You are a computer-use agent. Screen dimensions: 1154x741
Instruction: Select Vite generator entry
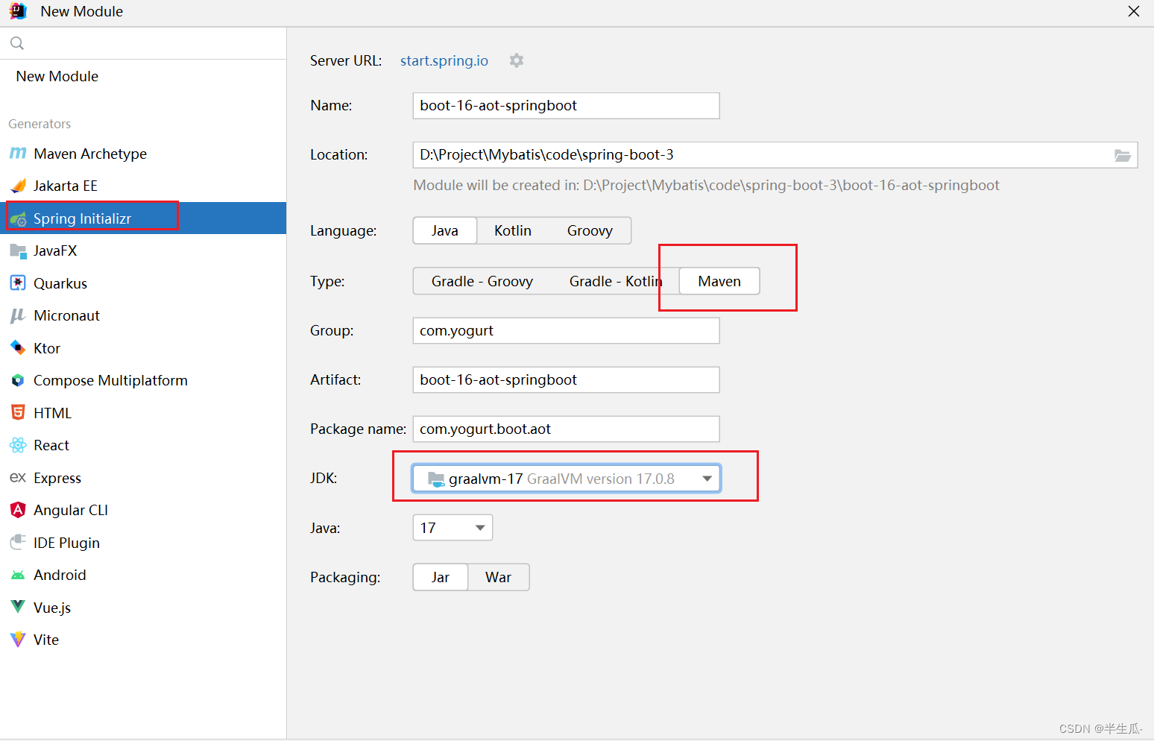(x=143, y=640)
